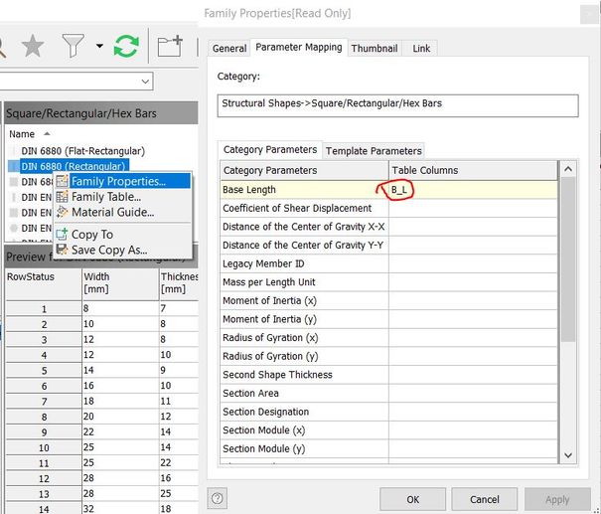This screenshot has width=601, height=514.
Task: Click the parameter list scroll down arrow
Action: pos(568,455)
